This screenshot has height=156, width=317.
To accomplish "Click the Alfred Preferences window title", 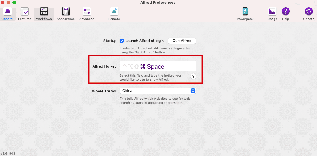I will click(x=158, y=3).
